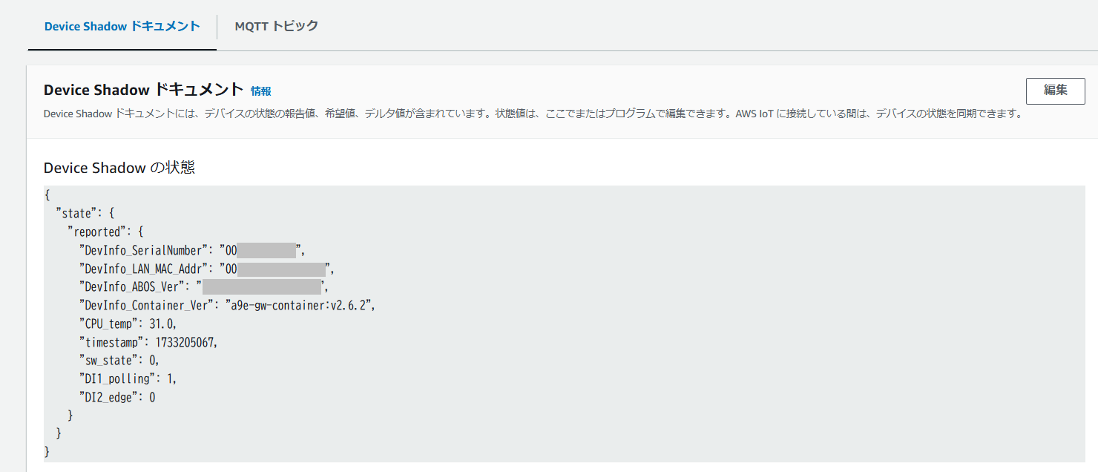Open the 情報 link
Image resolution: width=1098 pixels, height=472 pixels.
pyautogui.click(x=260, y=91)
